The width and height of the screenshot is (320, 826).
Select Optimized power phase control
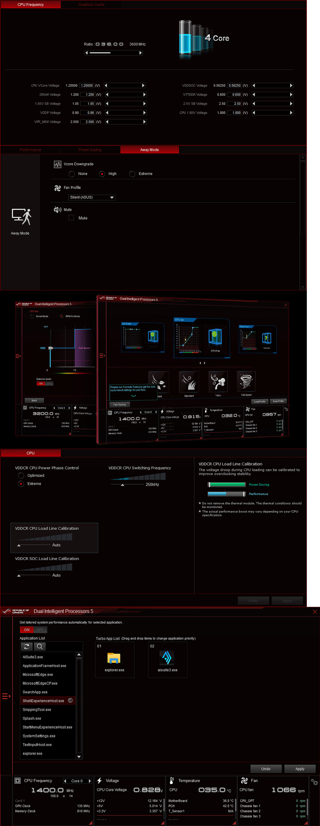coord(21,475)
